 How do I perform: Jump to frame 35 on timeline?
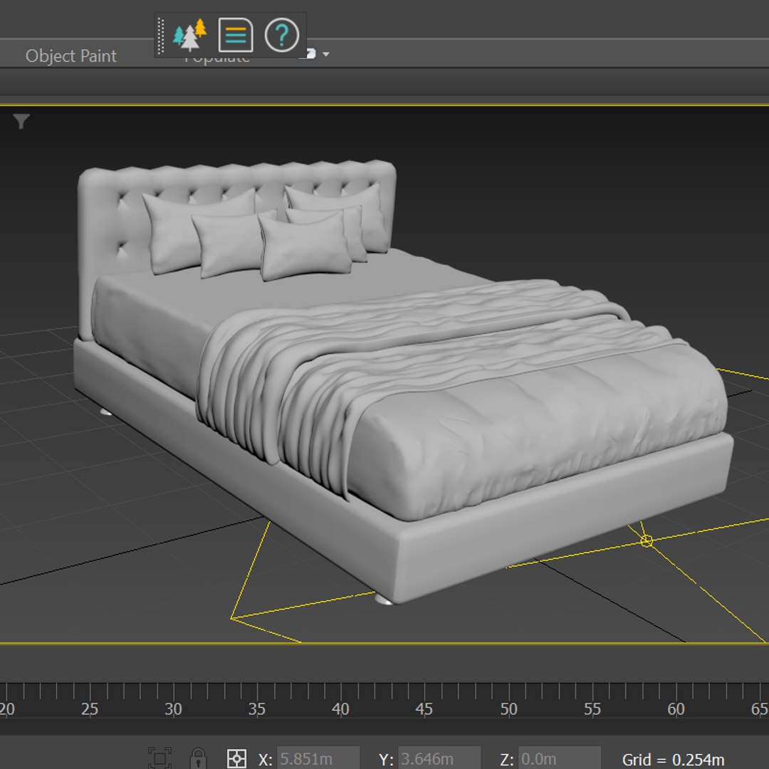click(257, 709)
